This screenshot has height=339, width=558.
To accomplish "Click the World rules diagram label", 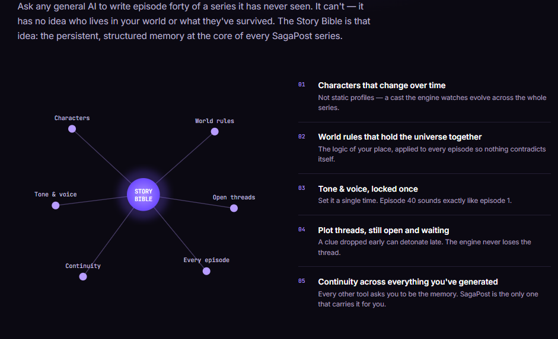I will tap(215, 121).
